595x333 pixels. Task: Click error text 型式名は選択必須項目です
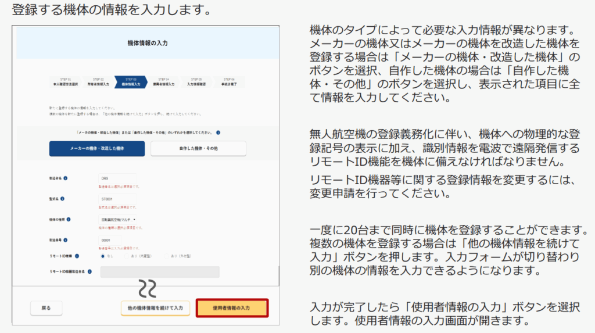pyautogui.click(x=117, y=207)
